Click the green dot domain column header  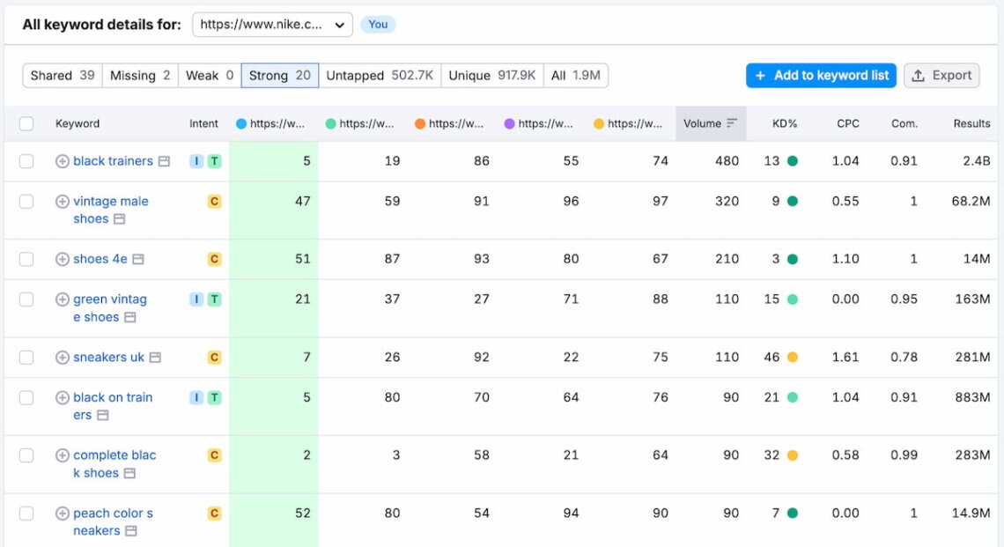pyautogui.click(x=359, y=123)
